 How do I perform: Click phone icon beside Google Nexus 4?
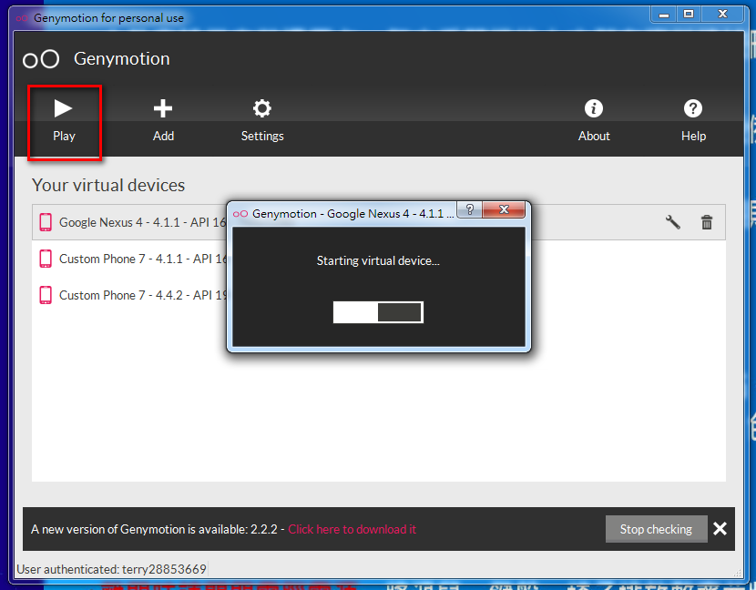click(46, 222)
